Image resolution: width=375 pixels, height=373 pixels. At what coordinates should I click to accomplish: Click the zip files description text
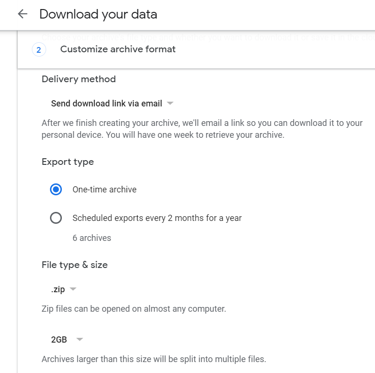[134, 309]
